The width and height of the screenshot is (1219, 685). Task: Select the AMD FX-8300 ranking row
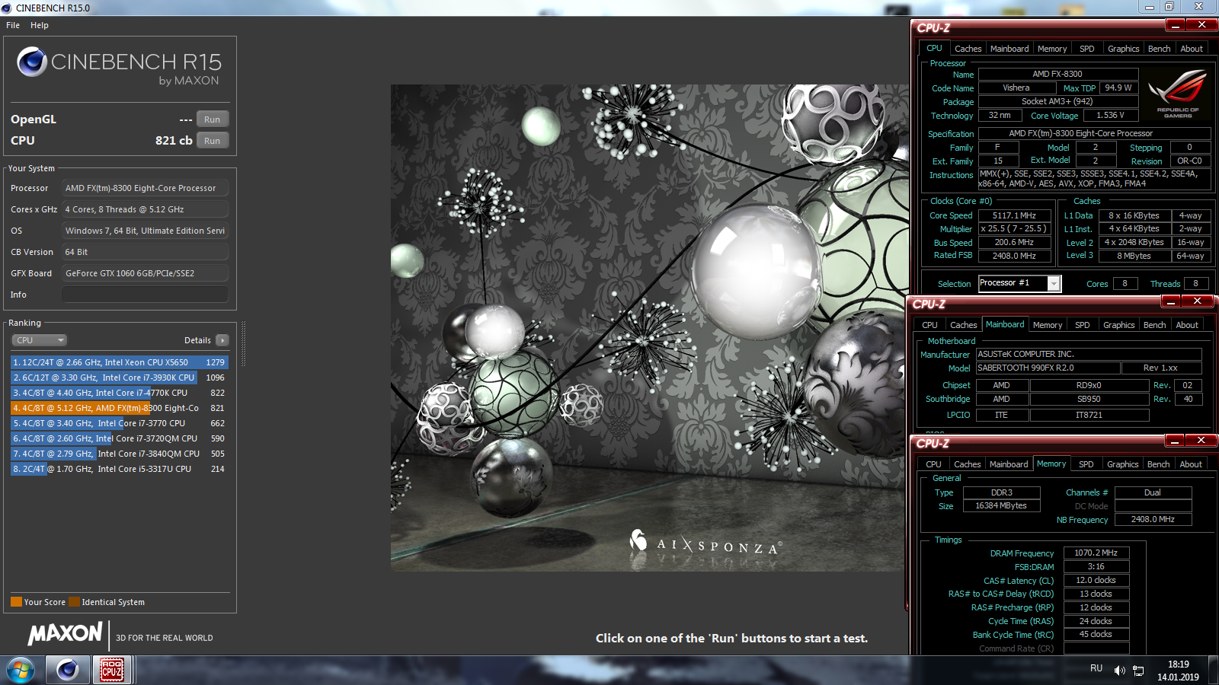120,408
